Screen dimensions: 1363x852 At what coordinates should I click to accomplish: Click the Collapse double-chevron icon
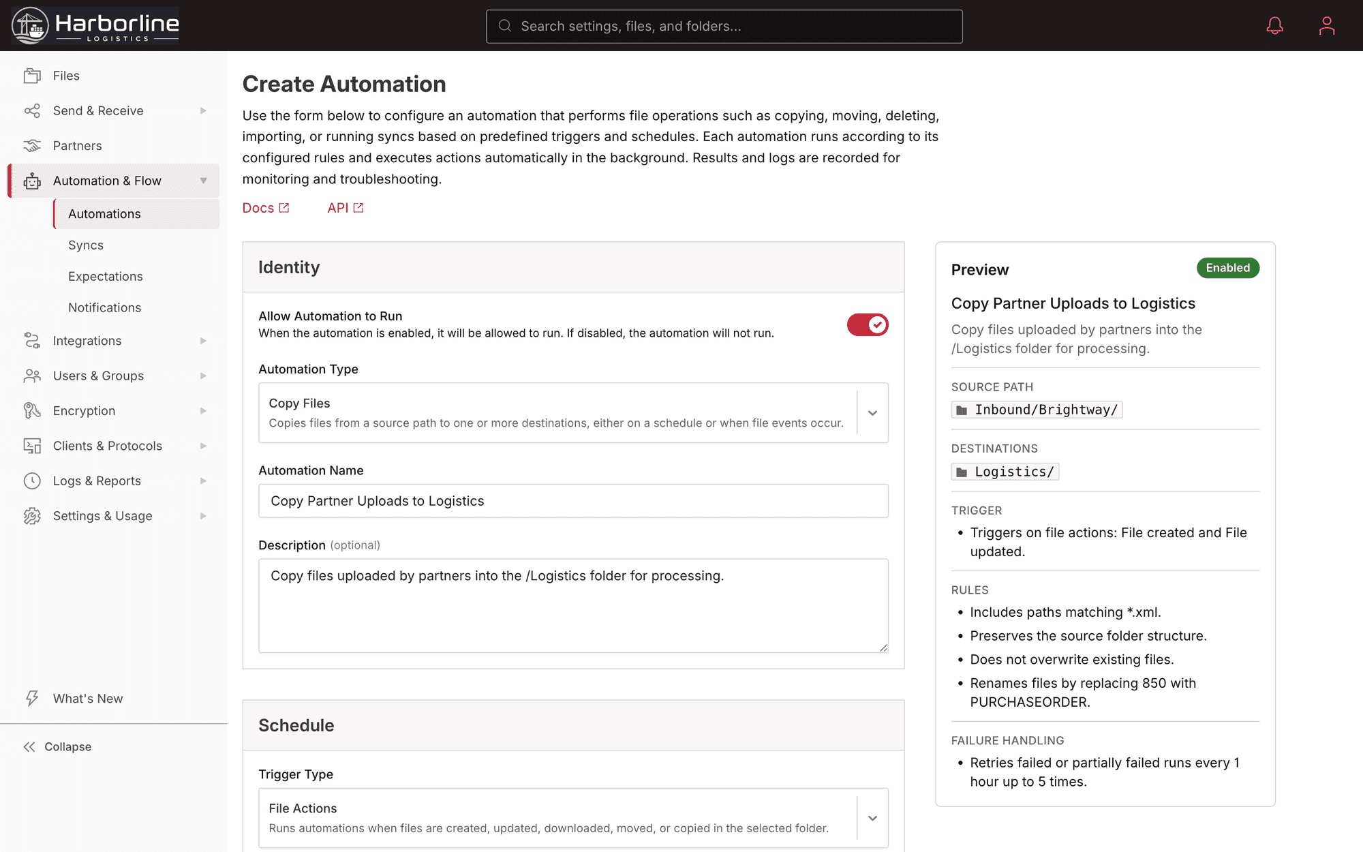coord(29,747)
